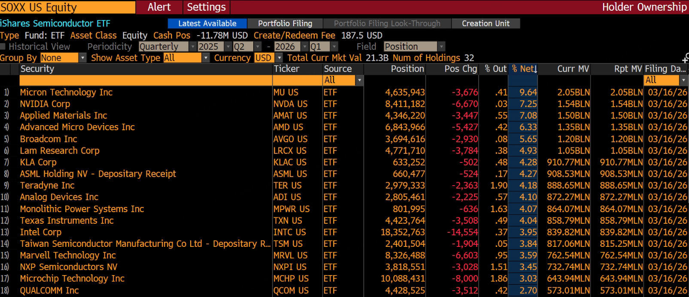
Task: Select the Intel Corp row
Action: pyautogui.click(x=344, y=232)
